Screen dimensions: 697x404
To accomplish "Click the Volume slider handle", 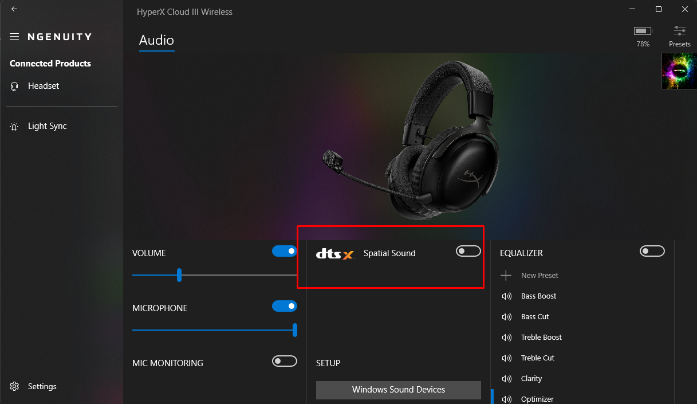I will tap(179, 275).
